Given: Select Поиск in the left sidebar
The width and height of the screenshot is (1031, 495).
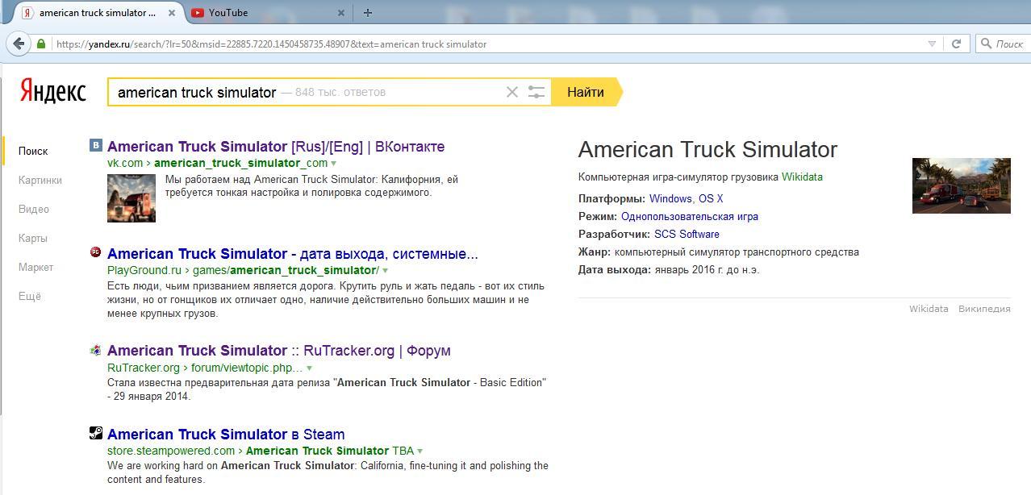Looking at the screenshot, I should pos(33,151).
